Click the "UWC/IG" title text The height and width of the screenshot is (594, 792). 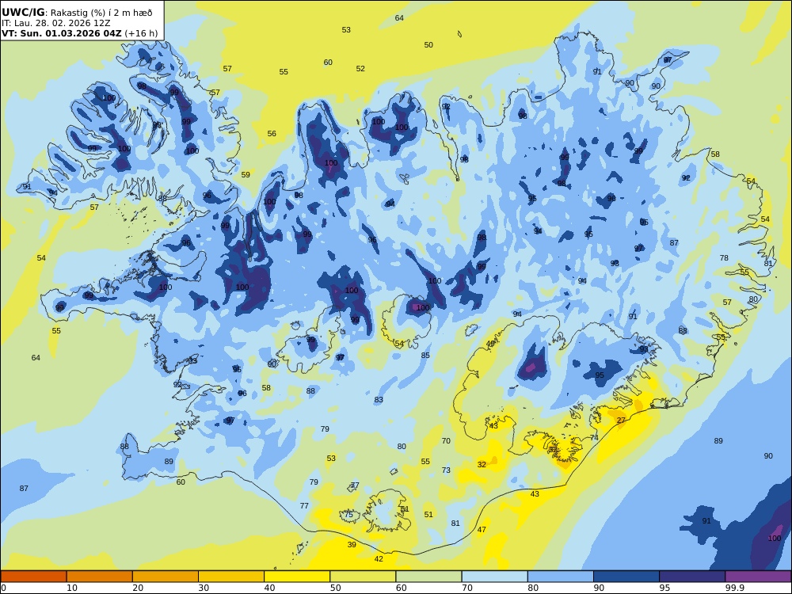pos(23,13)
